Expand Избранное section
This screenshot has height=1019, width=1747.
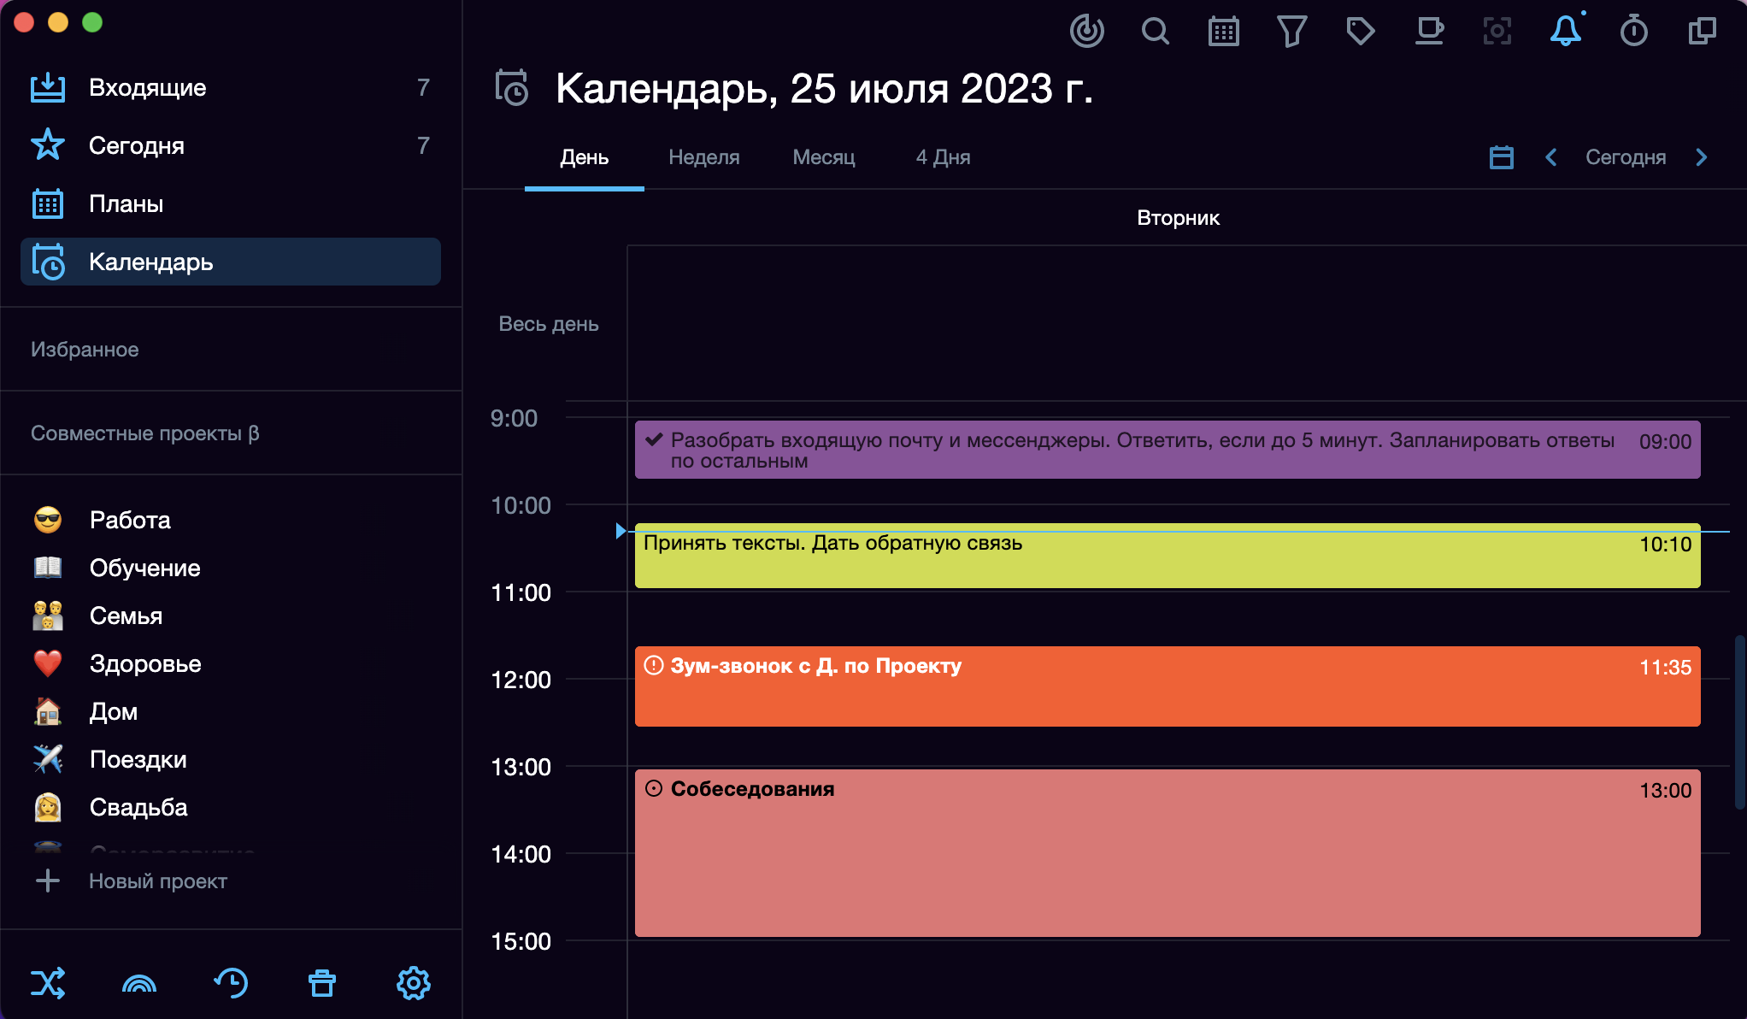click(85, 350)
